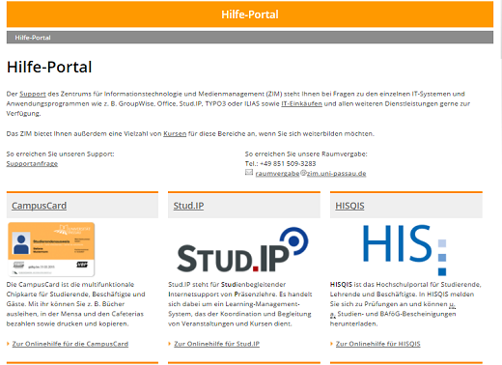
Task: Click text 'So erreichen Sie unseren Support:'
Action: (x=60, y=154)
